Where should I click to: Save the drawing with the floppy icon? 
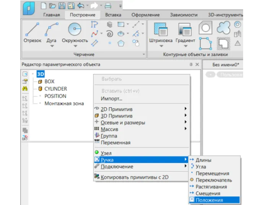[x=62, y=6]
